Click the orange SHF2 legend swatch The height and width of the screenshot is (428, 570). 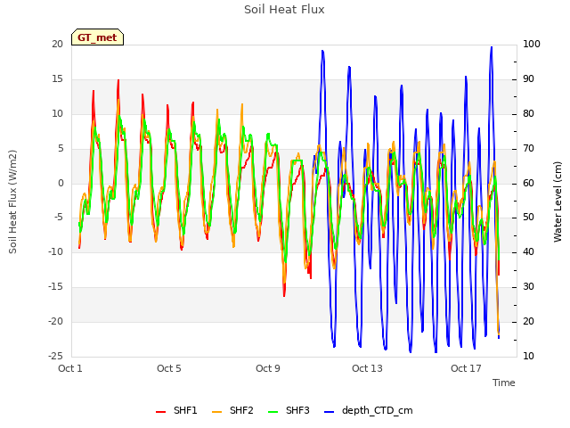pyautogui.click(x=216, y=412)
